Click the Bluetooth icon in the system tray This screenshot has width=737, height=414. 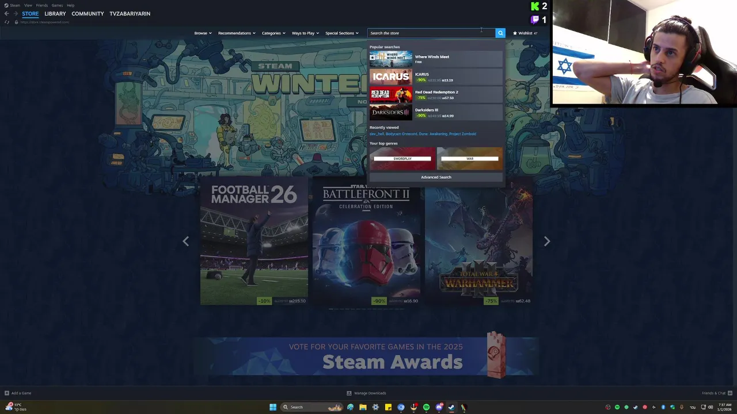point(663,407)
